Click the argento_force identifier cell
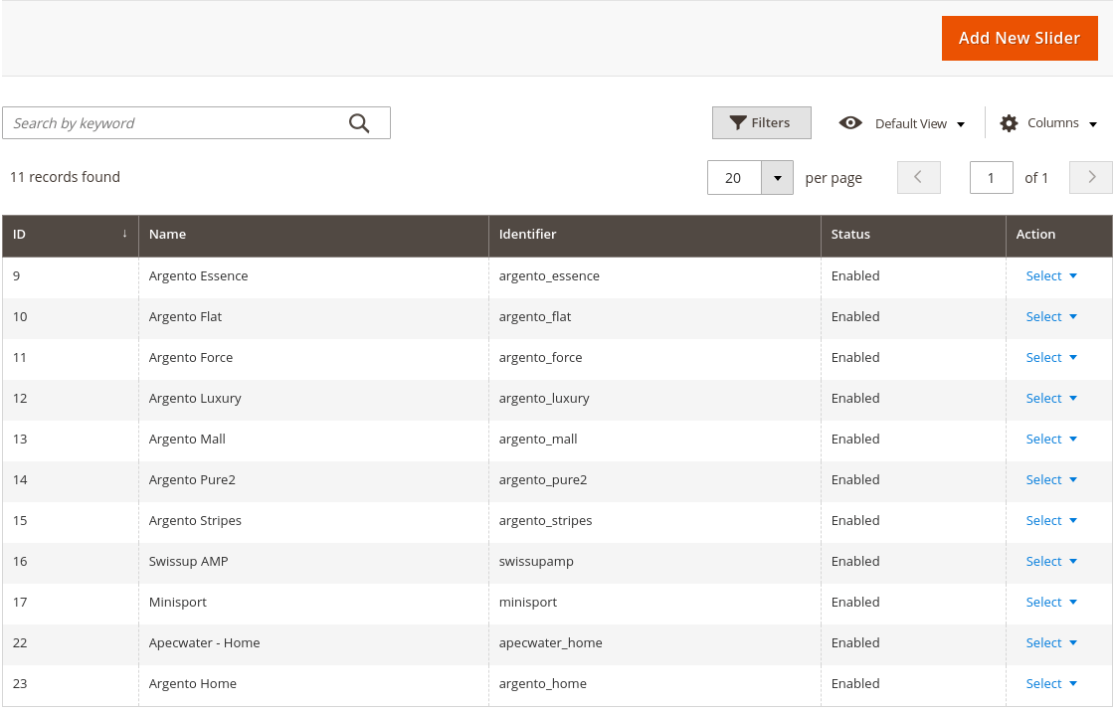 pos(655,358)
